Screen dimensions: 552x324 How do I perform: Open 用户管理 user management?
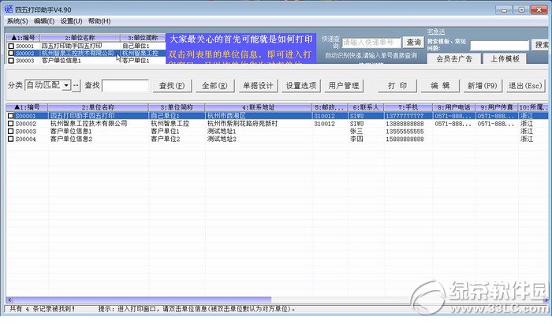[344, 85]
